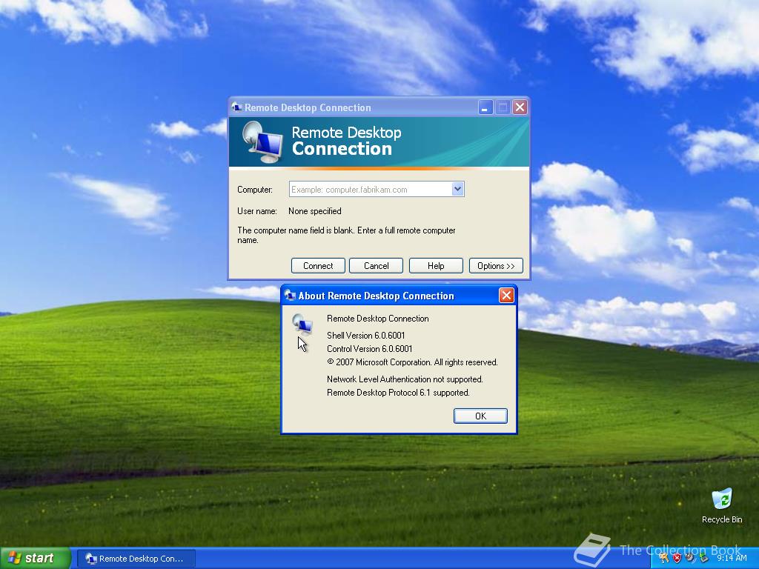Click the 'The computer name field is blank' message
Image resolution: width=759 pixels, height=569 pixels.
[346, 235]
